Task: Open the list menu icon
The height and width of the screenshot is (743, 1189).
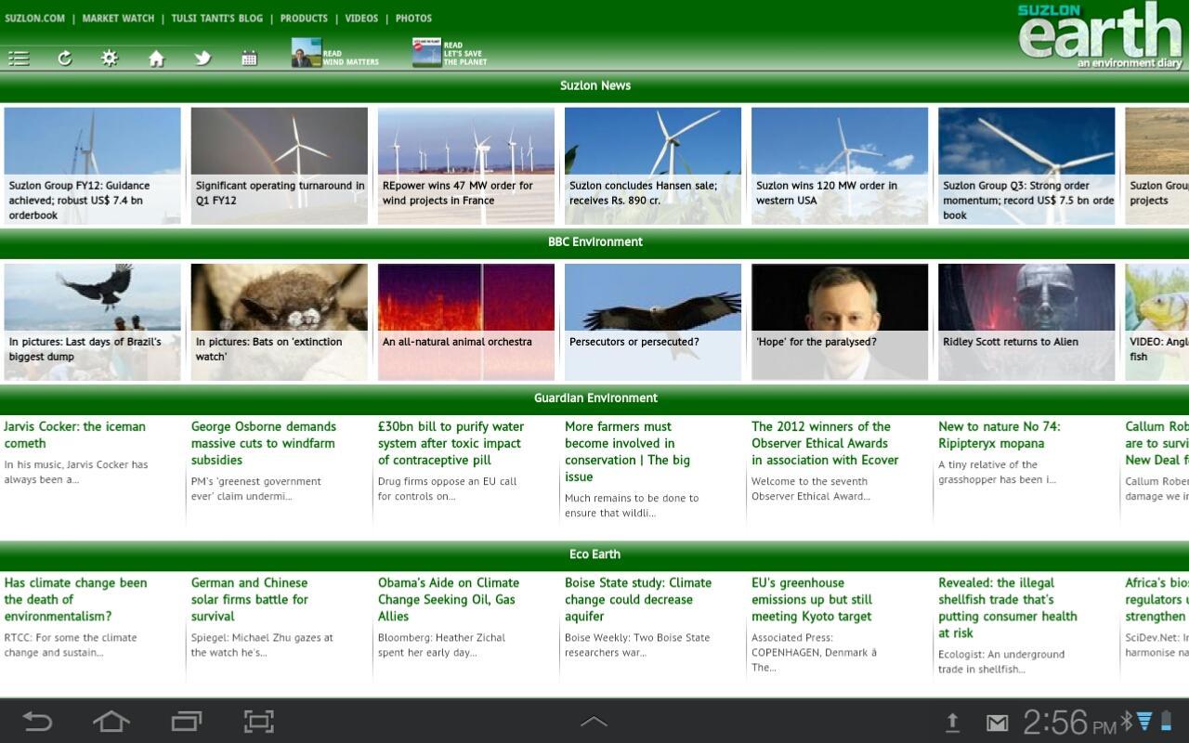Action: [x=19, y=59]
